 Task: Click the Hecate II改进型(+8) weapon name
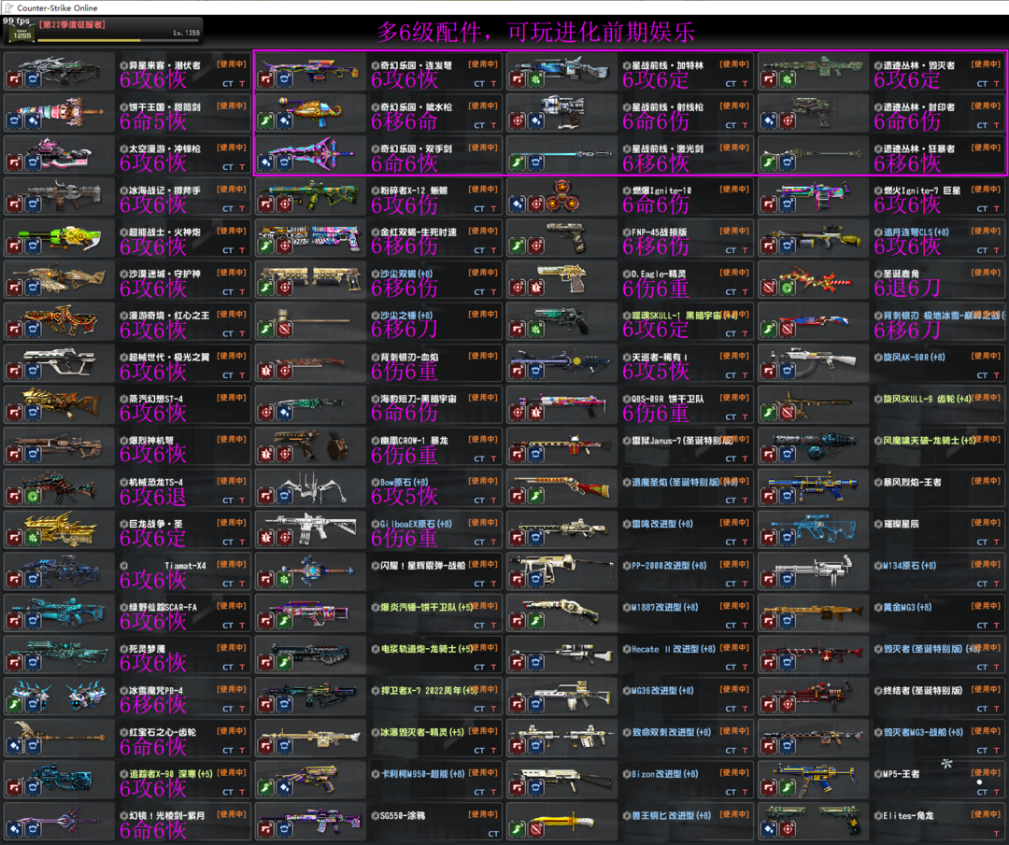point(674,649)
